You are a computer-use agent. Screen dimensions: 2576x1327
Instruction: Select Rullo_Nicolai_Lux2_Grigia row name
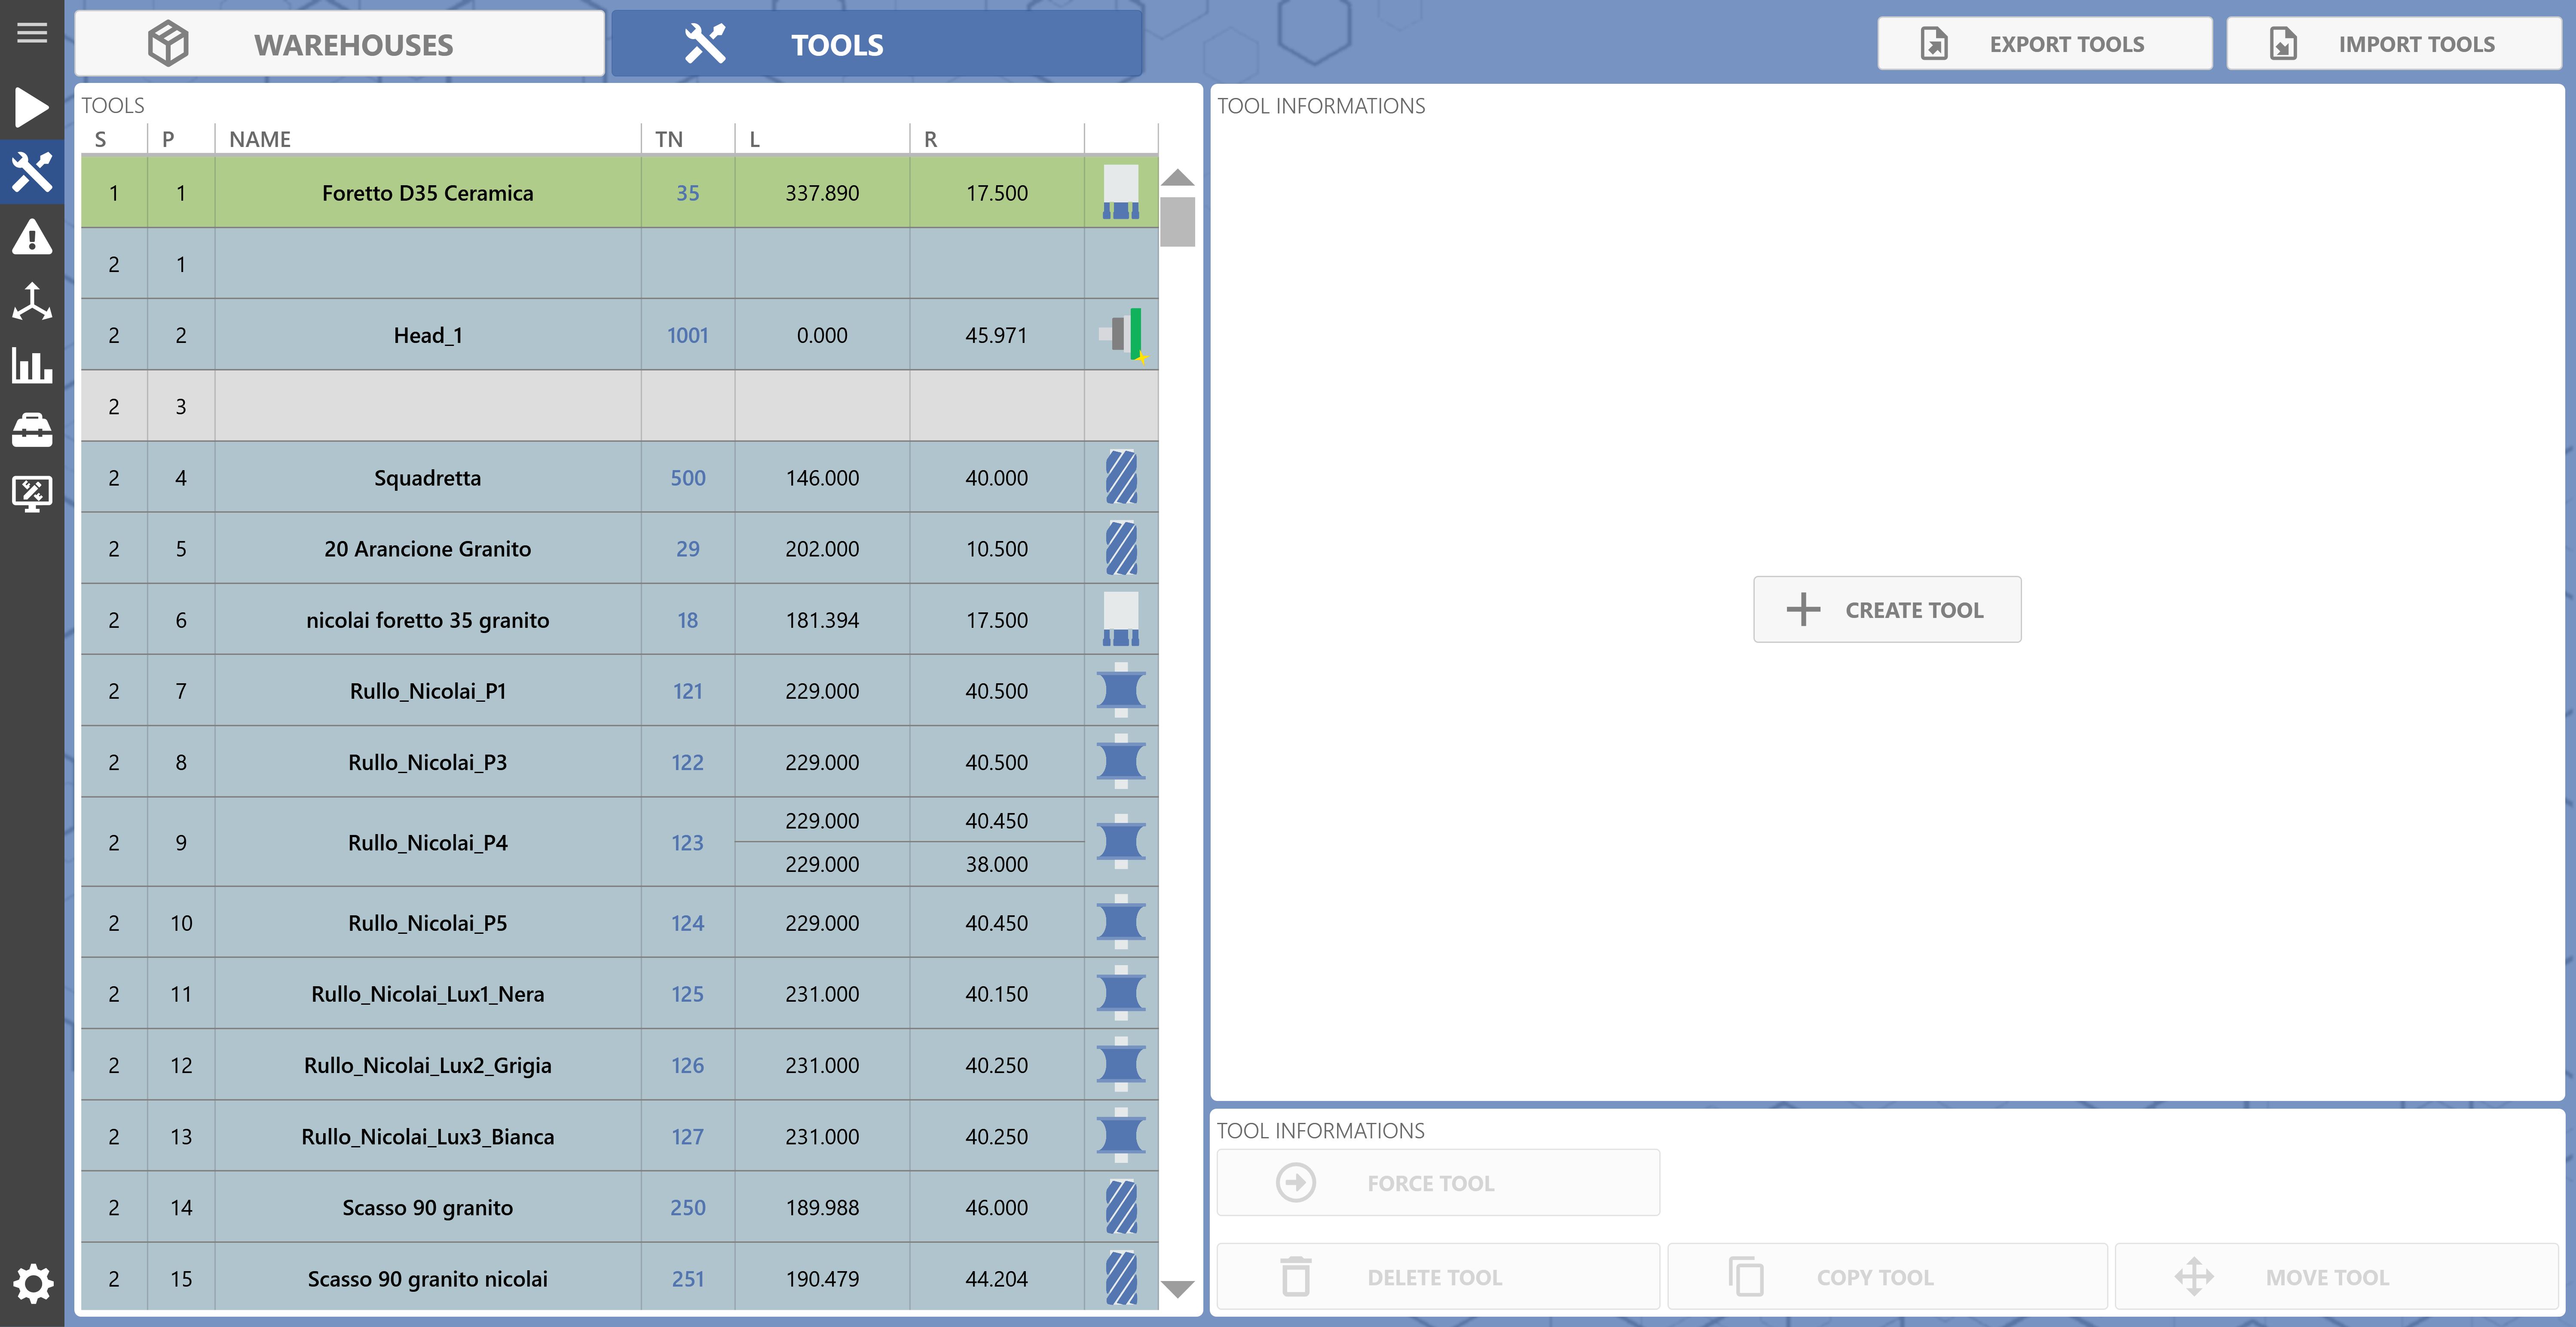tap(427, 1065)
